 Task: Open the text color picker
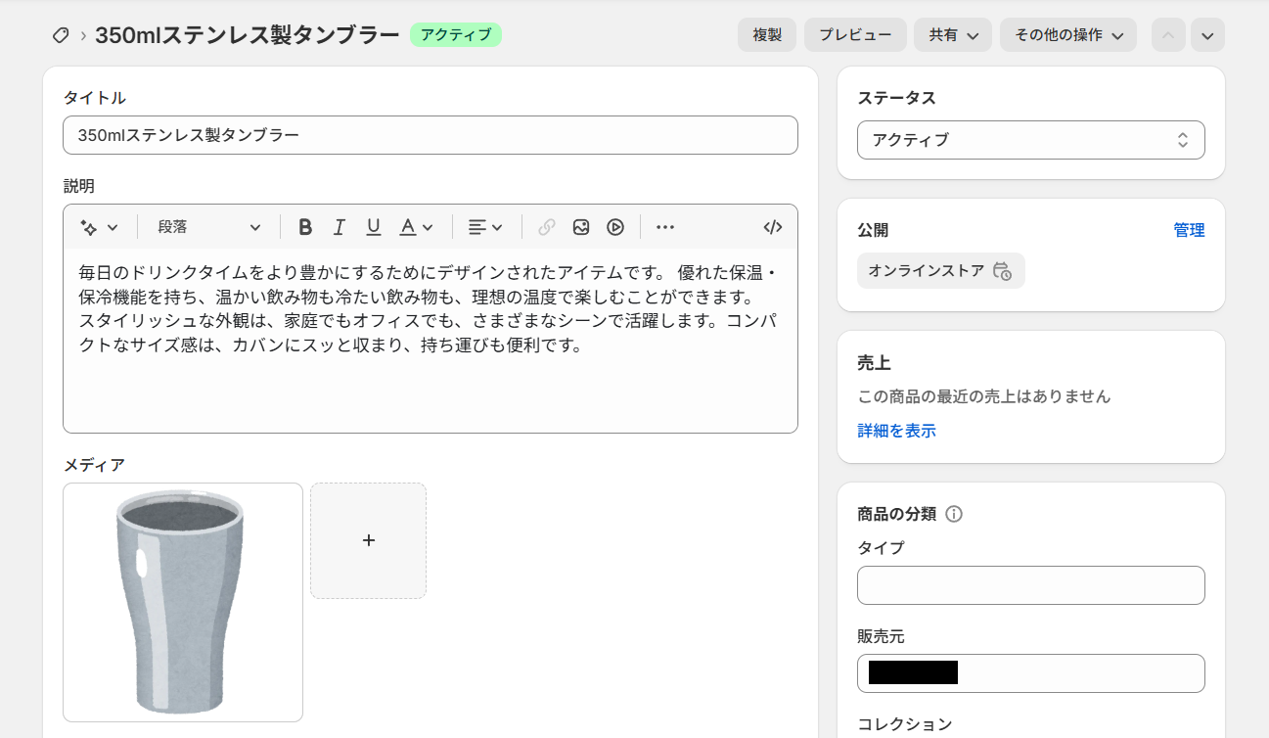click(x=416, y=227)
